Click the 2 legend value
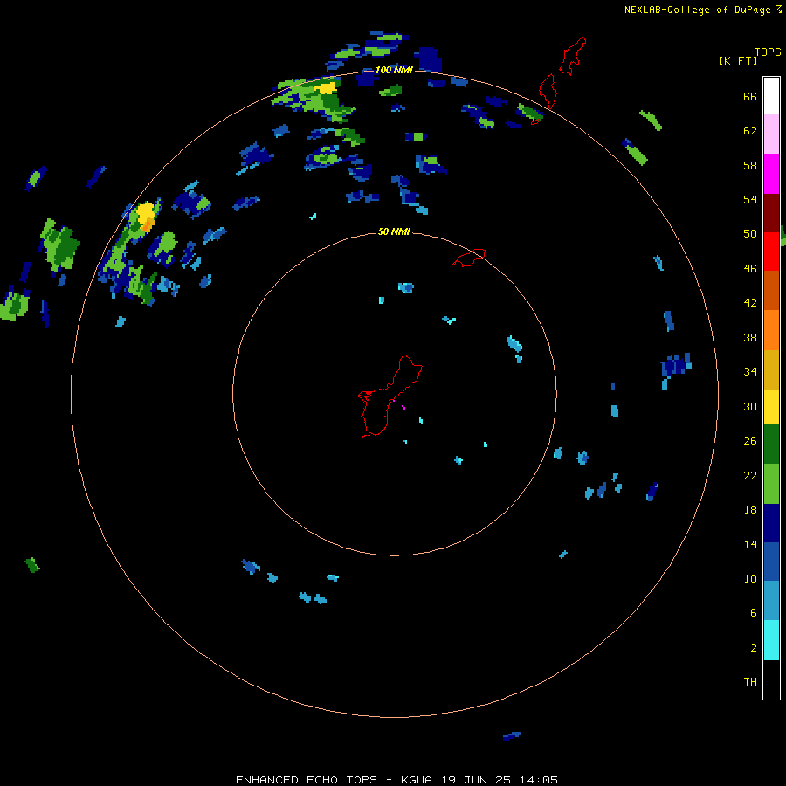Image resolution: width=786 pixels, height=786 pixels. coord(754,648)
